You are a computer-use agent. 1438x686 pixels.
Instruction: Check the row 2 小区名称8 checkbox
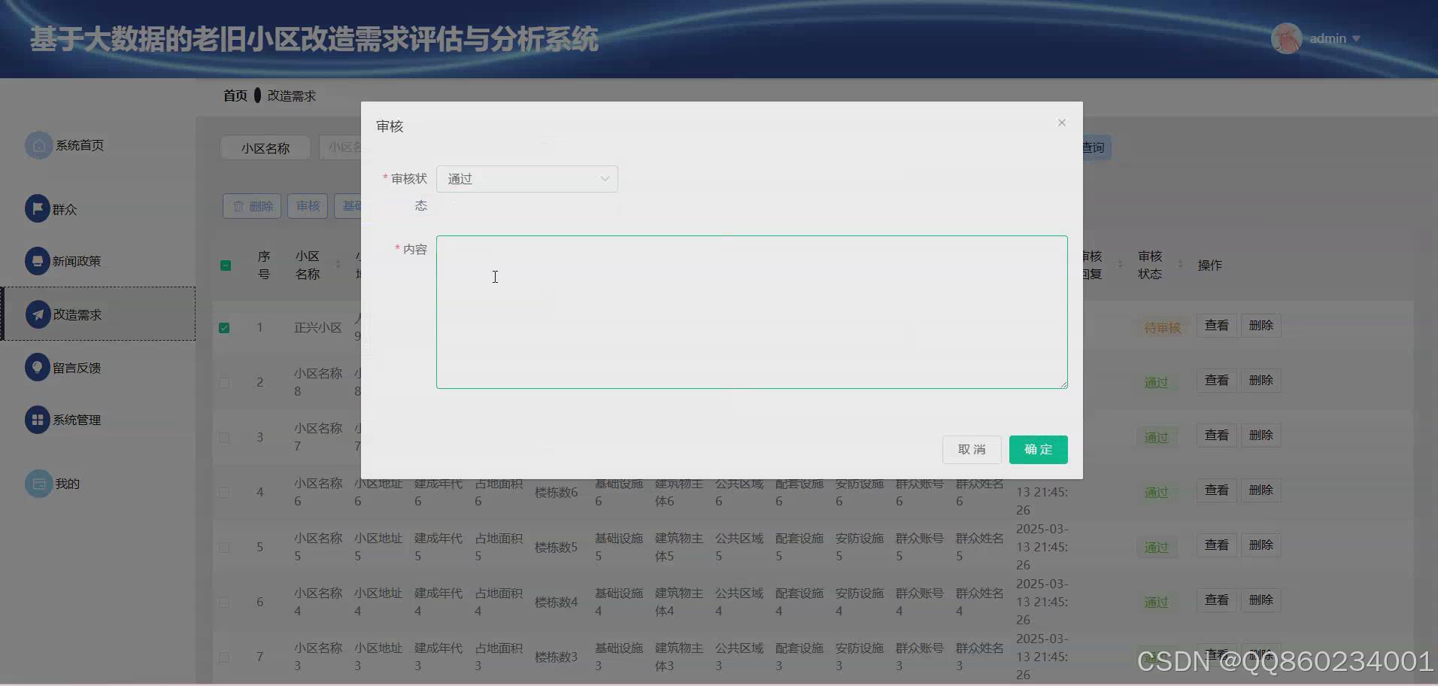click(224, 382)
